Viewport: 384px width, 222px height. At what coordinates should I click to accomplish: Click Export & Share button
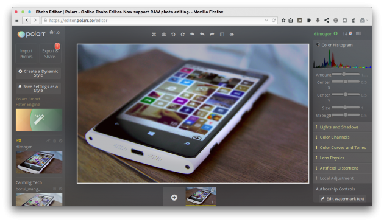[x=50, y=54]
